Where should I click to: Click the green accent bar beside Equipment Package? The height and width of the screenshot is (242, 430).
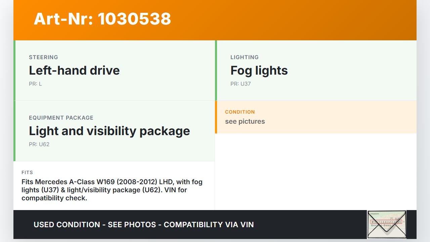[x=14, y=131]
